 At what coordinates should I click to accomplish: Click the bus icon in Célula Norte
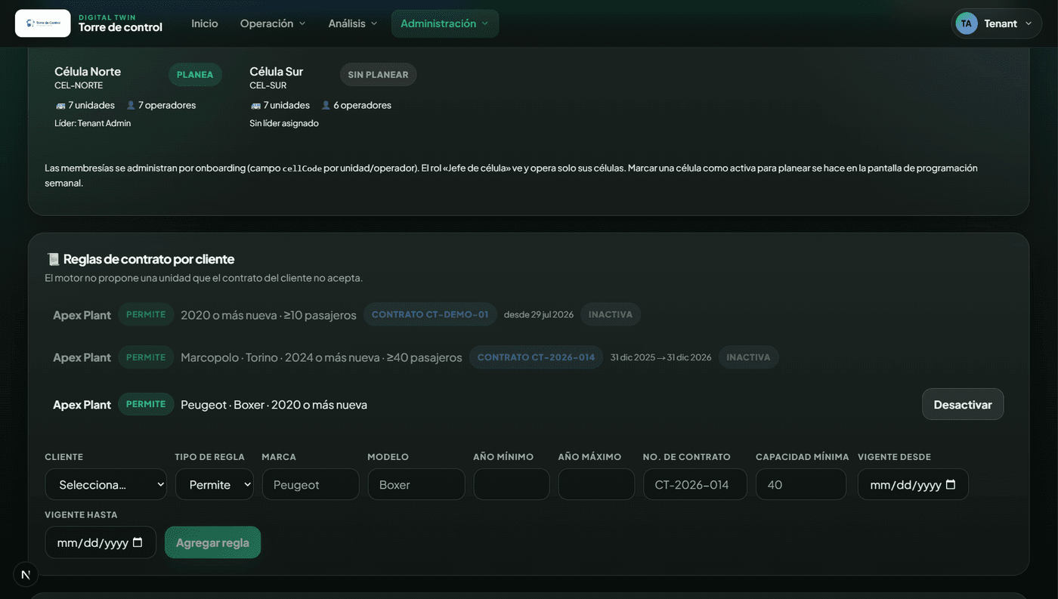point(60,106)
